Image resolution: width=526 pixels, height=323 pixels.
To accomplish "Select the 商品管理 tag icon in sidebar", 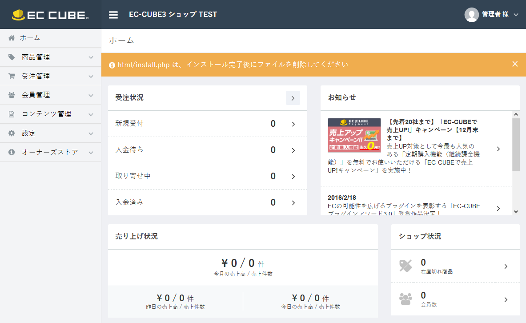I will (11, 57).
